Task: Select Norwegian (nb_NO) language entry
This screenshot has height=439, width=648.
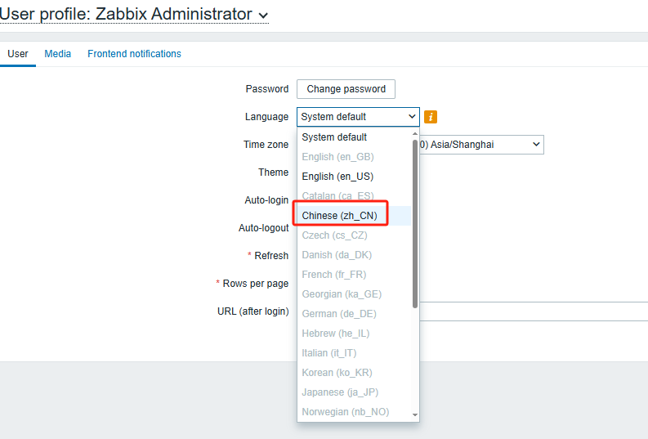Action: coord(344,412)
